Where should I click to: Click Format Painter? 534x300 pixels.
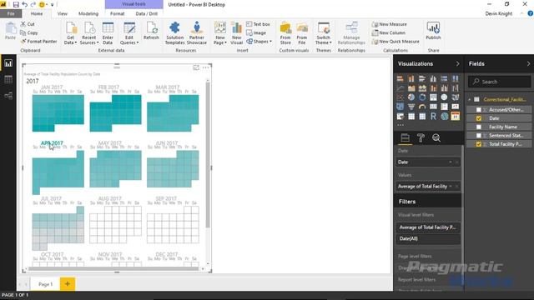coord(38,42)
